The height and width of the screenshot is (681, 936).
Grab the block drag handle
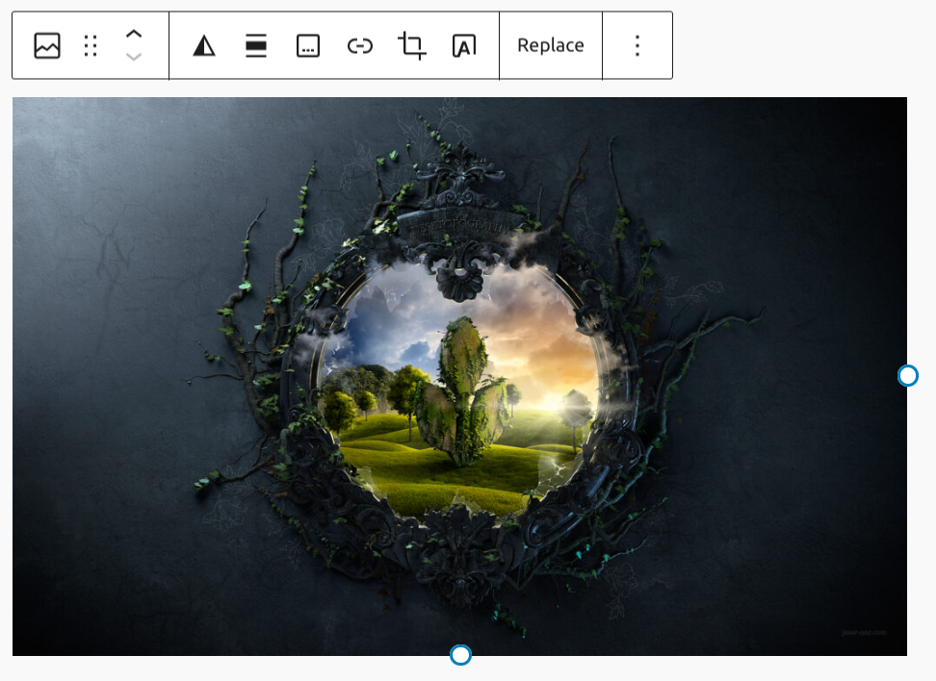pyautogui.click(x=91, y=45)
